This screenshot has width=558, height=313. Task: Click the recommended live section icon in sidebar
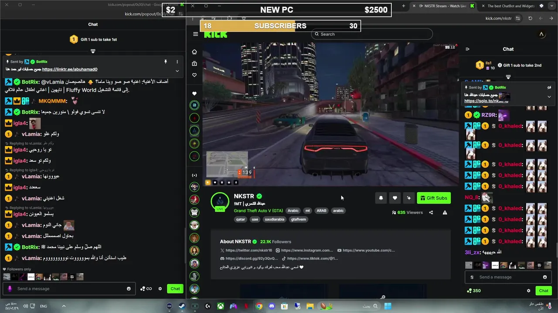[194, 175]
